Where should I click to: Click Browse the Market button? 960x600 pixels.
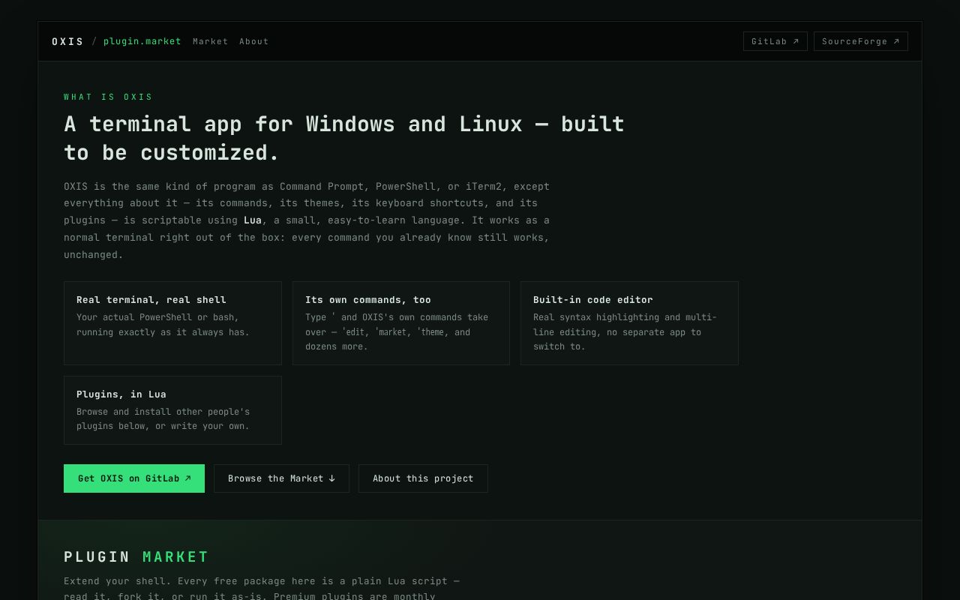(x=281, y=478)
